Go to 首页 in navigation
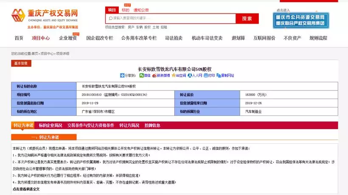The width and height of the screenshot is (348, 195). [x=19, y=38]
